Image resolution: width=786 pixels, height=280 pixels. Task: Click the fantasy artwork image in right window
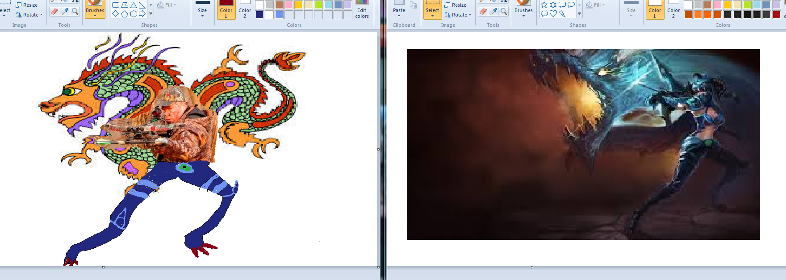pos(583,144)
